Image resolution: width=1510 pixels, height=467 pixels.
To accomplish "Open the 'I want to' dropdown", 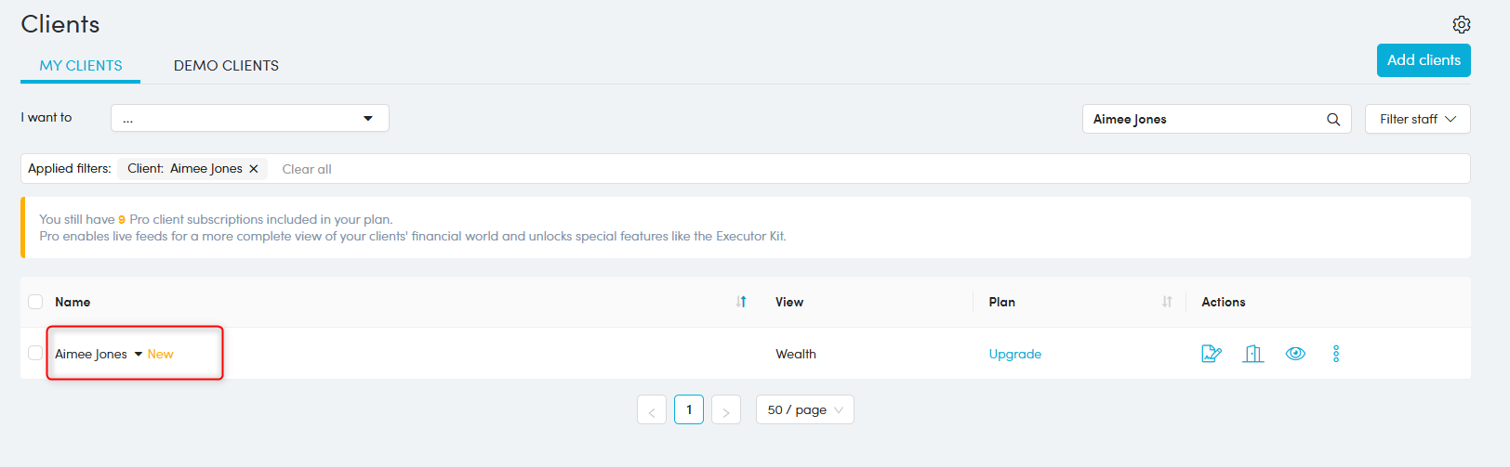I will pos(249,118).
